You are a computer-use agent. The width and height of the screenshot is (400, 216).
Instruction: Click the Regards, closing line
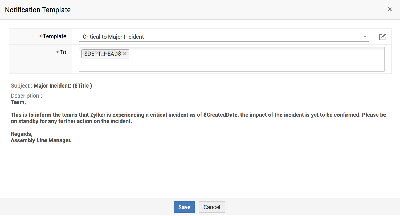coord(22,134)
